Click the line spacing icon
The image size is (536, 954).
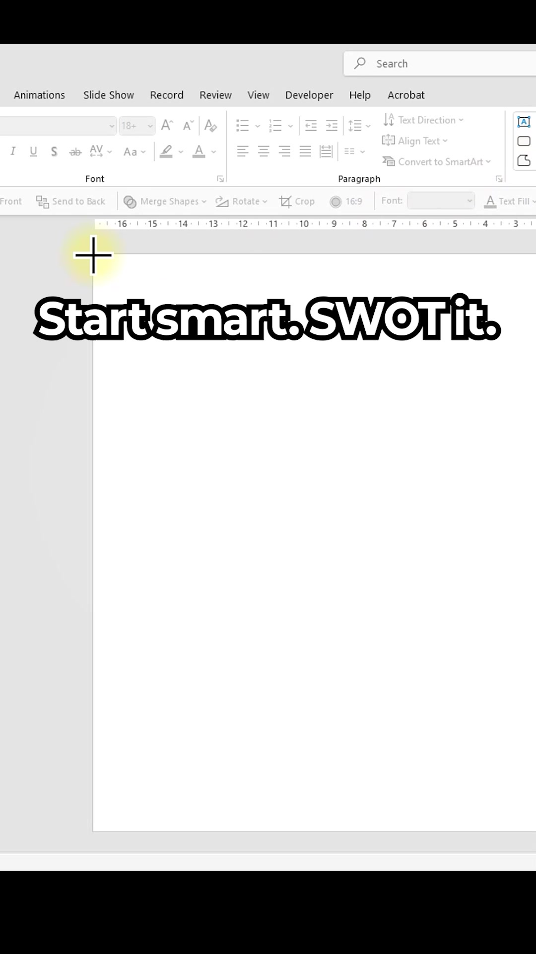pos(355,125)
